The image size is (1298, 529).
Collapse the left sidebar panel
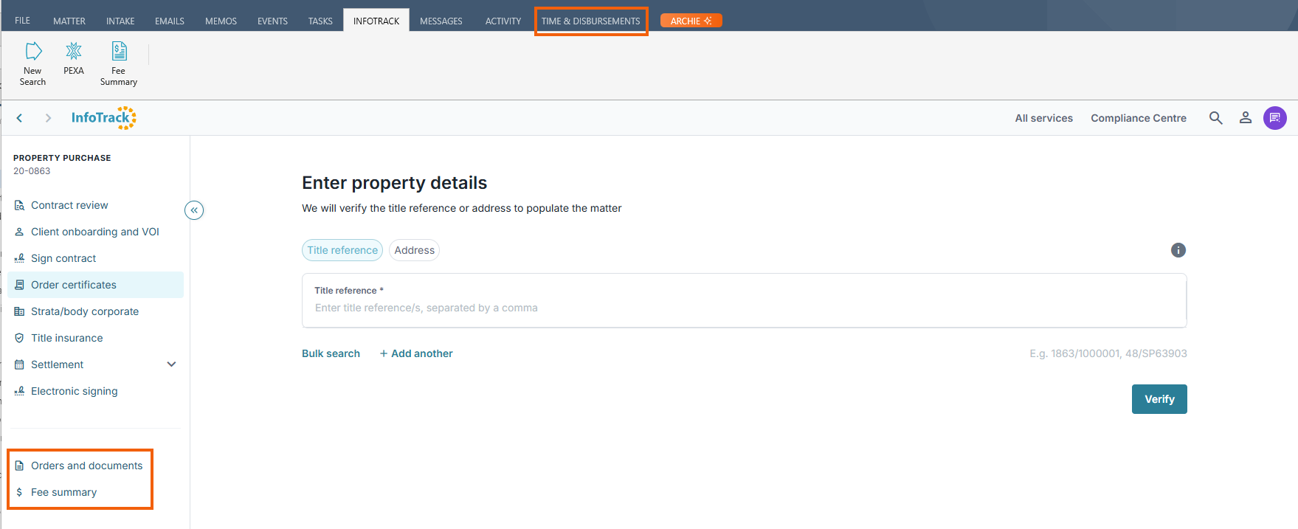194,210
